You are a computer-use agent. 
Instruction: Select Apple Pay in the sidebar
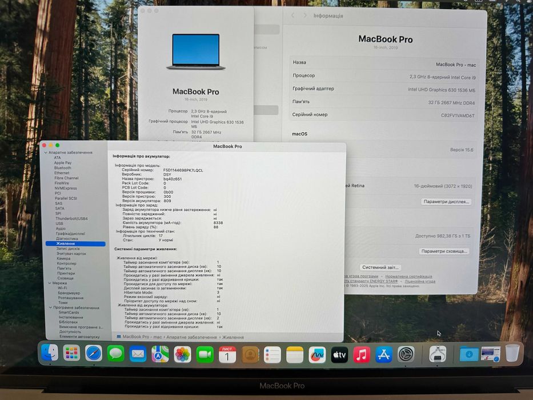[x=62, y=163]
